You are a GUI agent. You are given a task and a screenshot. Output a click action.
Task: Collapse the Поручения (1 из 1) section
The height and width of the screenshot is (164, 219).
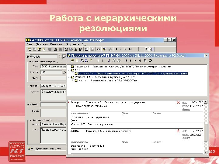click(x=30, y=120)
